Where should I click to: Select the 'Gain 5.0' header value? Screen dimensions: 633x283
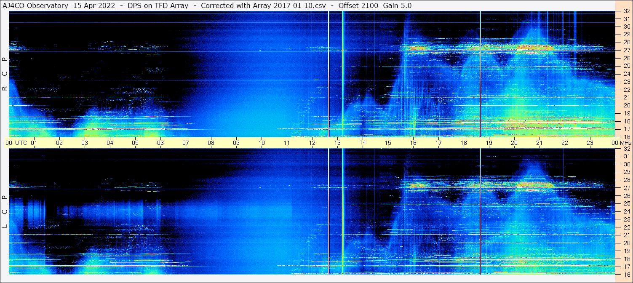tap(398, 6)
